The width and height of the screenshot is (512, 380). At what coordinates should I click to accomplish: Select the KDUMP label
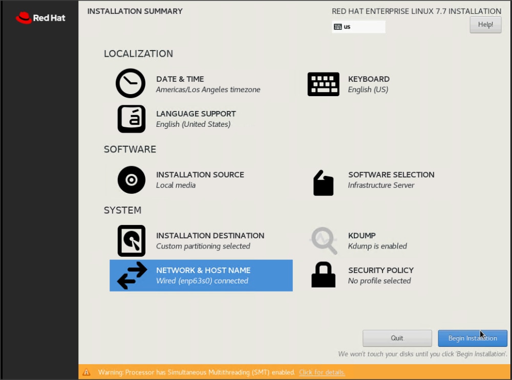pyautogui.click(x=362, y=235)
